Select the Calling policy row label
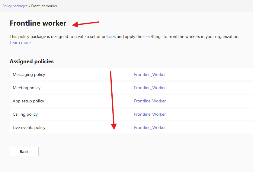The image size is (253, 172). pos(25,114)
